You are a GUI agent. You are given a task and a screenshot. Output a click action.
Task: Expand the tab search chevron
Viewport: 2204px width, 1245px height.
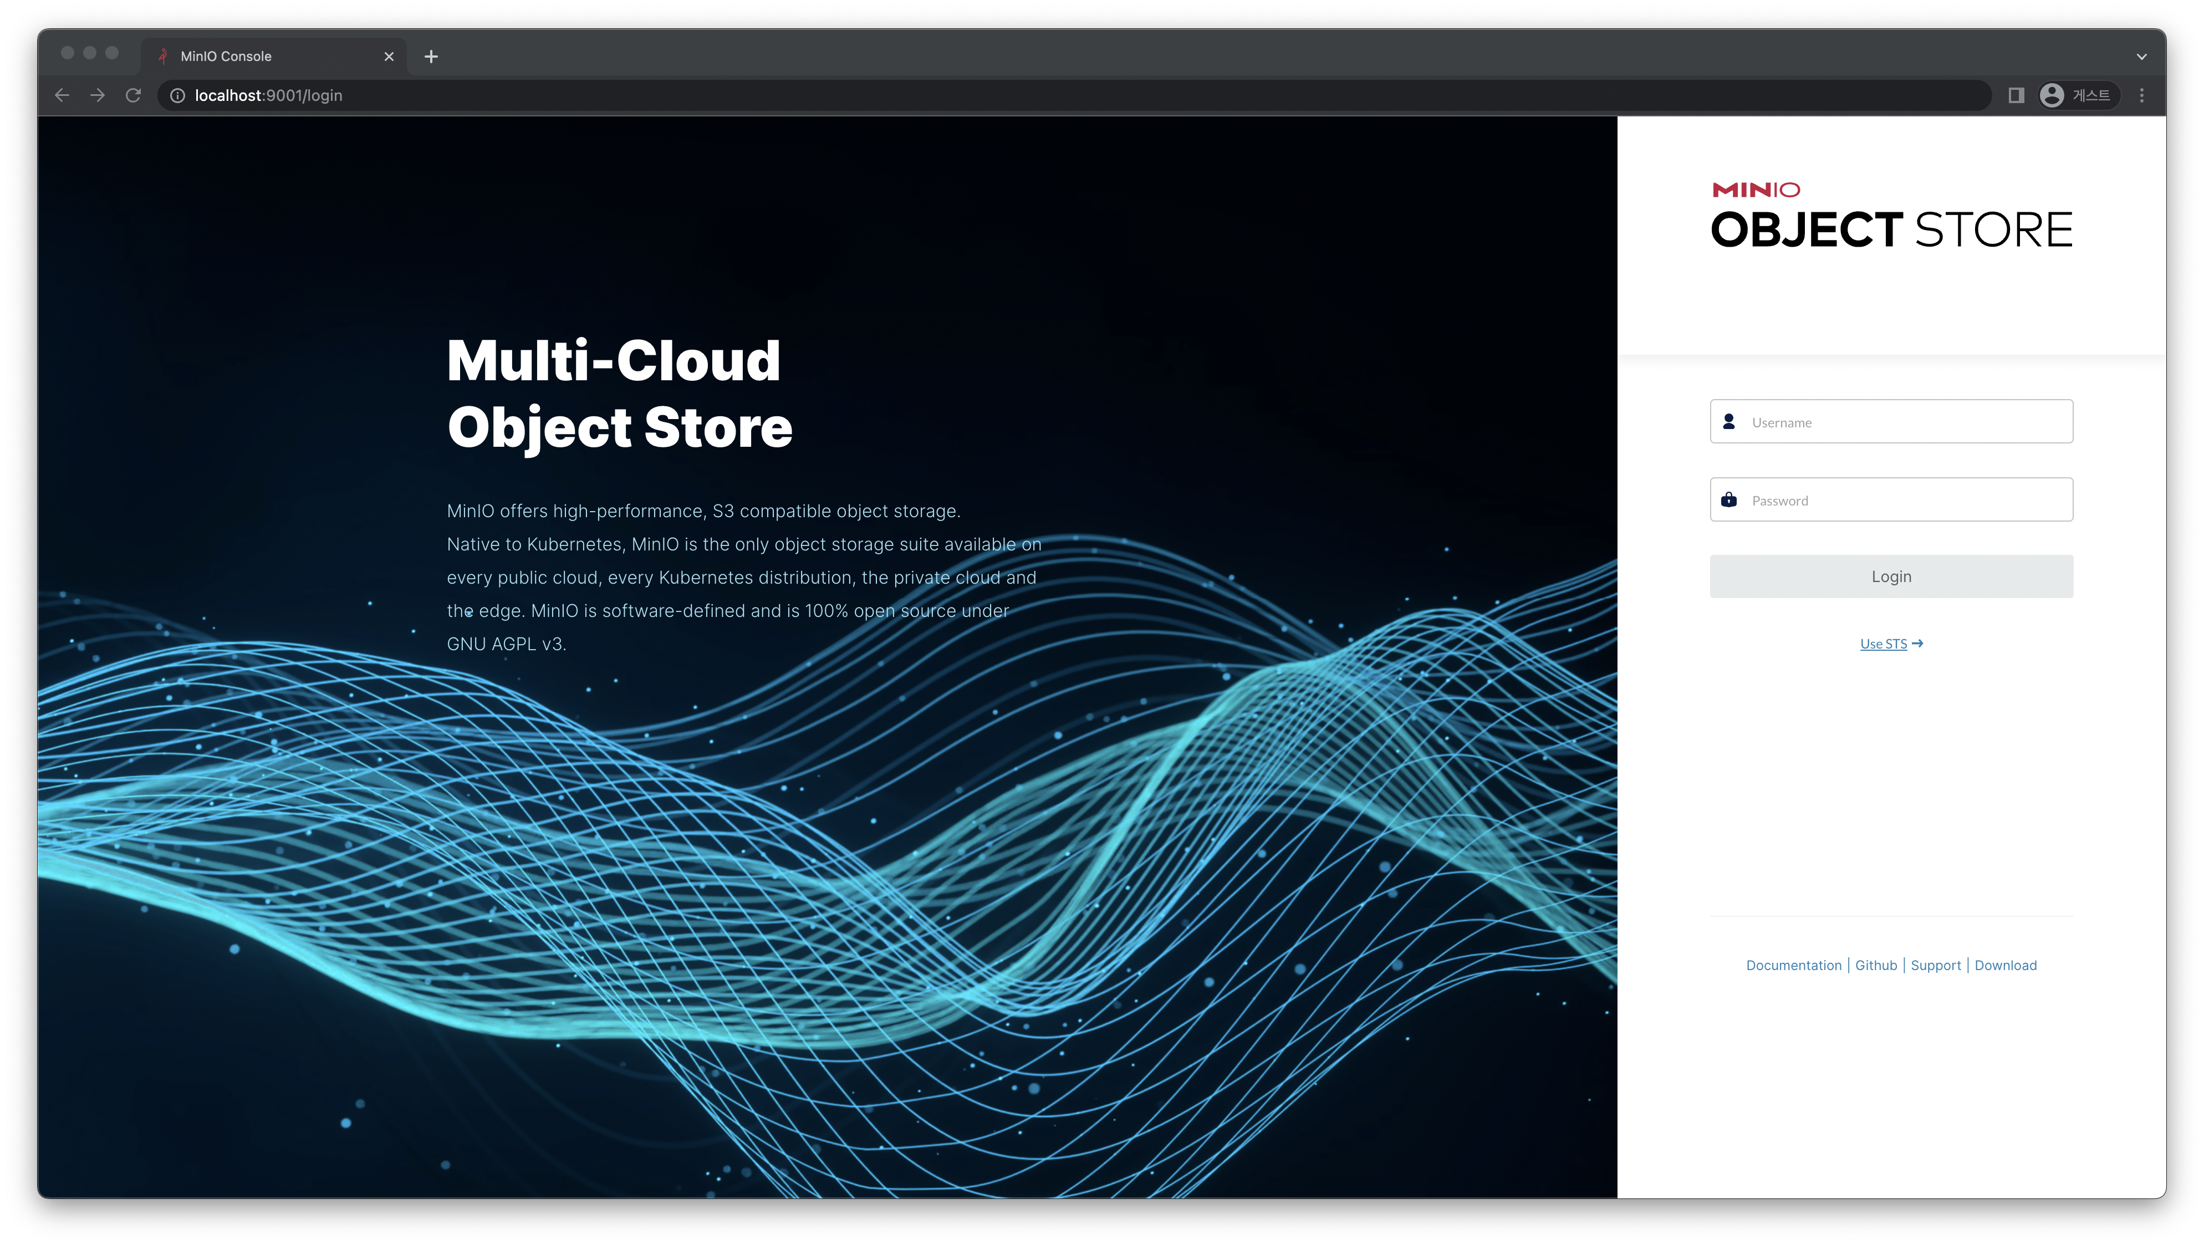click(x=2141, y=57)
